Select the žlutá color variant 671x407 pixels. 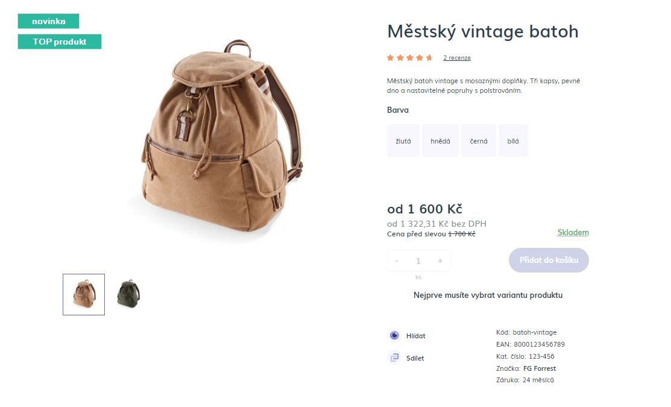(403, 140)
